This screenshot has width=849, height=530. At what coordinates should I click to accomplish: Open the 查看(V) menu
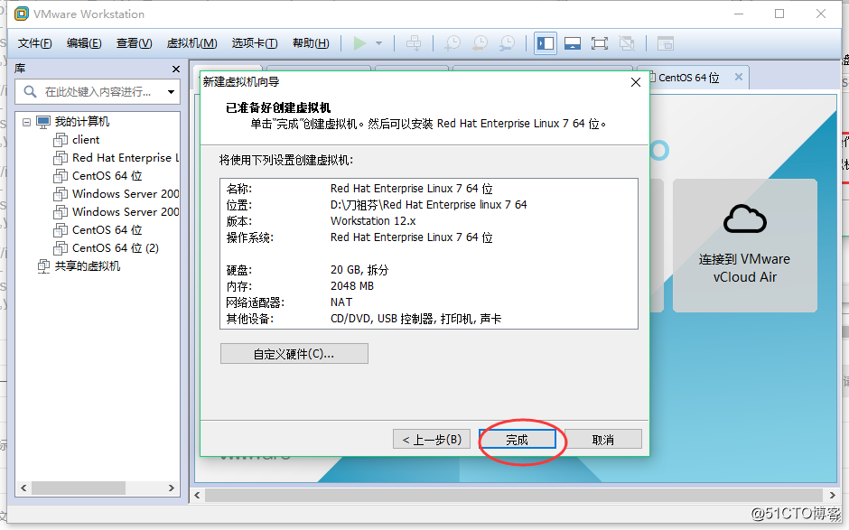[134, 43]
